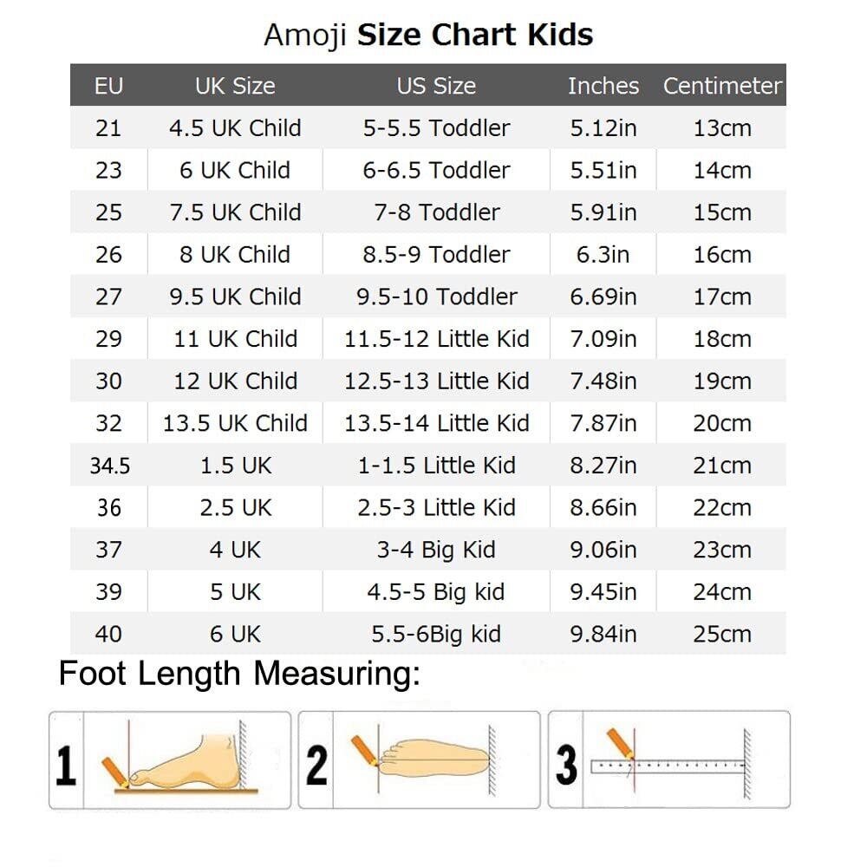Viewport: 867px width, 867px height.
Task: Click the 13.5 UK Child cell
Action: [235, 423]
